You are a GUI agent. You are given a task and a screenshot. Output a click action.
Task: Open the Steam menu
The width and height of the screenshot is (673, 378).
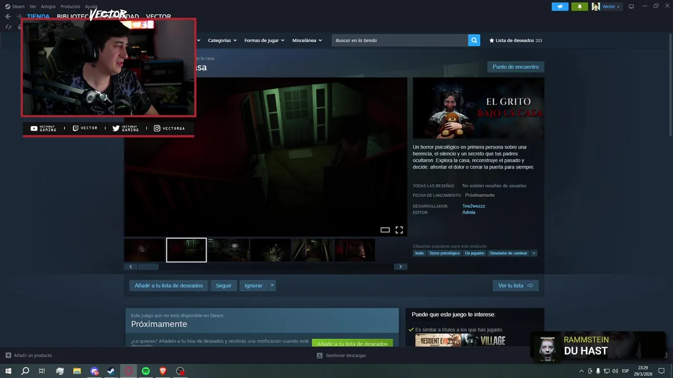15,6
